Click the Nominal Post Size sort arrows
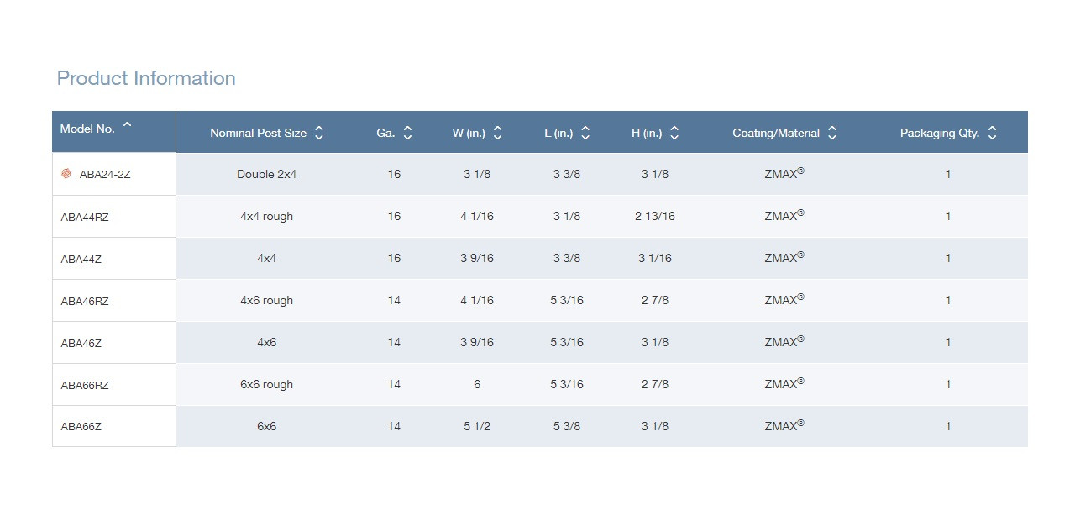 click(x=319, y=133)
